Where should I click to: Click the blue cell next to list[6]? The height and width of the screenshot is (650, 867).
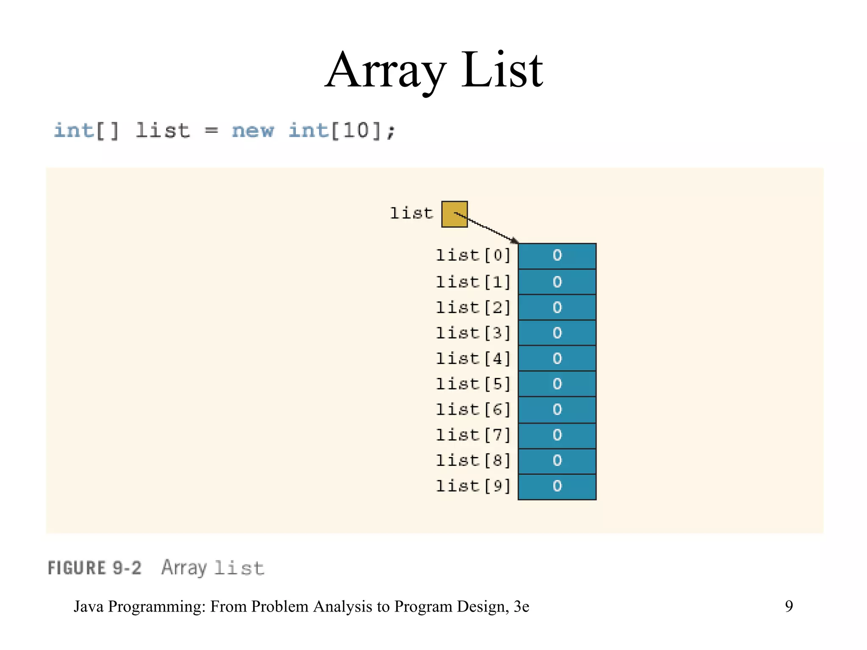pos(557,410)
